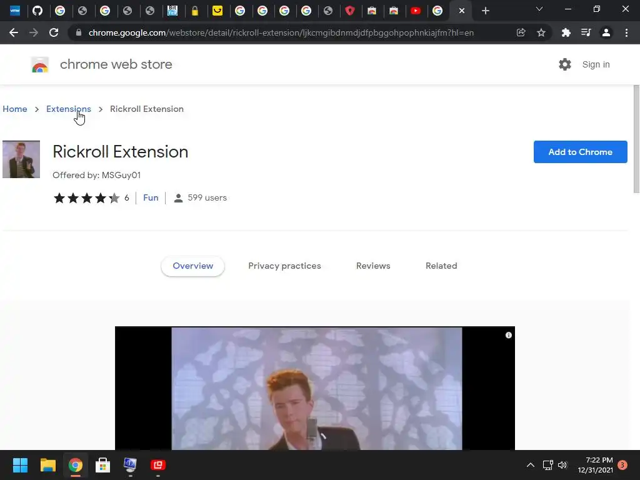This screenshot has height=480, width=640.
Task: View site information padlock icon
Action: pyautogui.click(x=79, y=32)
